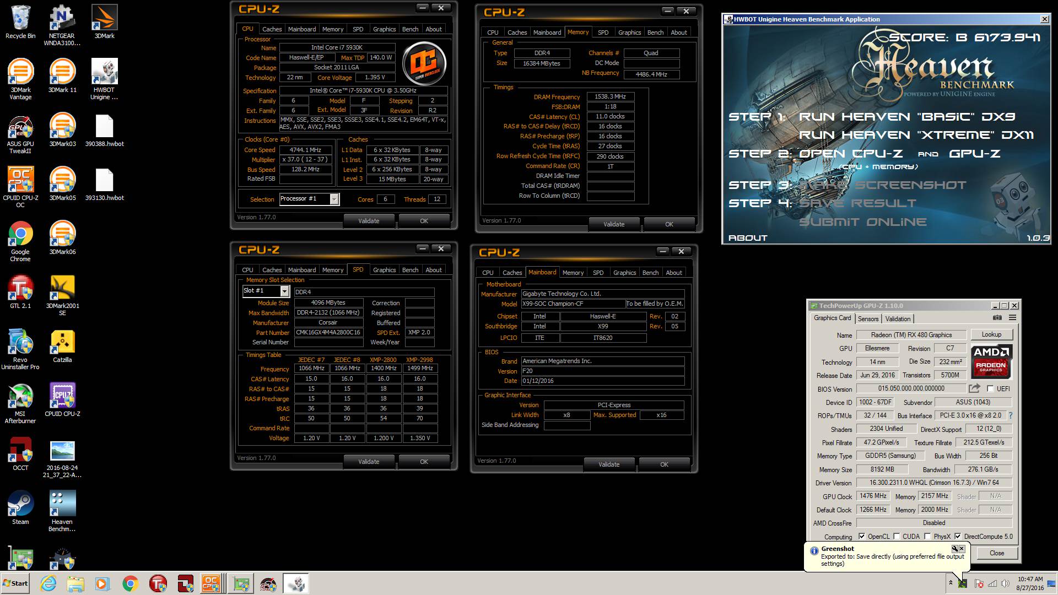Image resolution: width=1058 pixels, height=595 pixels.
Task: Open the GTL 2.1 desktop shortcut
Action: click(x=20, y=292)
